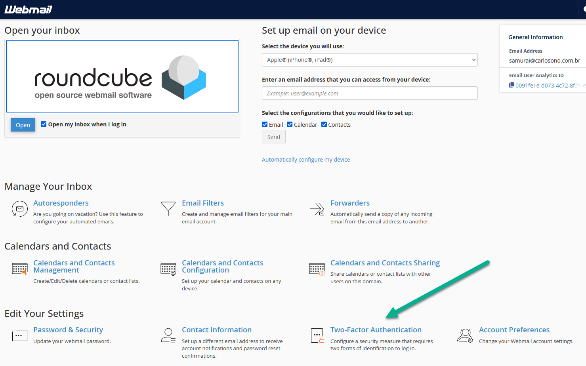Uncheck the Calendar configuration checkbox
This screenshot has height=366, width=586.
(290, 124)
